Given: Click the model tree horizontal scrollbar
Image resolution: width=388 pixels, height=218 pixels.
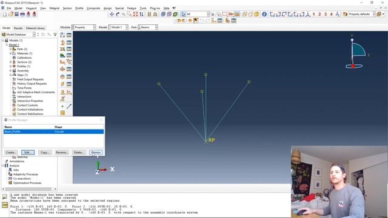Looking at the screenshot, I should (29, 189).
